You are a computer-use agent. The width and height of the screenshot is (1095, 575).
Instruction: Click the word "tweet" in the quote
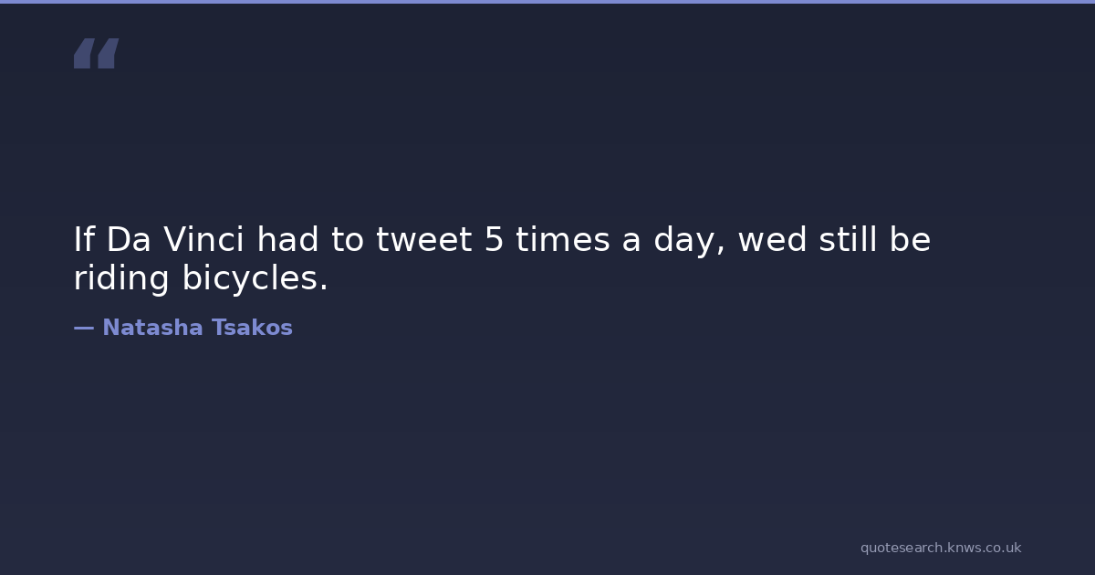pyautogui.click(x=423, y=240)
